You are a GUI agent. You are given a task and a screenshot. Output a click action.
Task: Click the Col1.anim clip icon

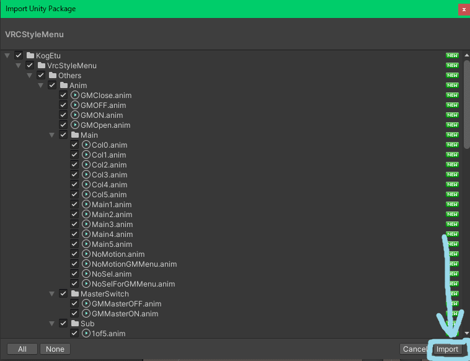86,154
